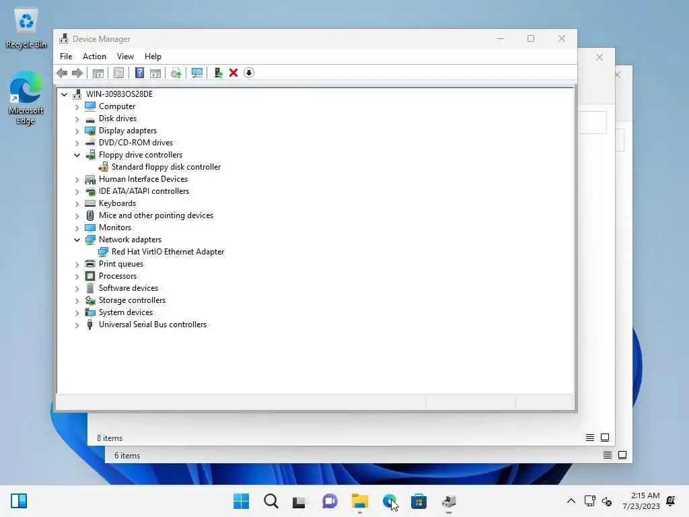Click the red X Uninstall device icon
689x517 pixels.
coord(233,73)
